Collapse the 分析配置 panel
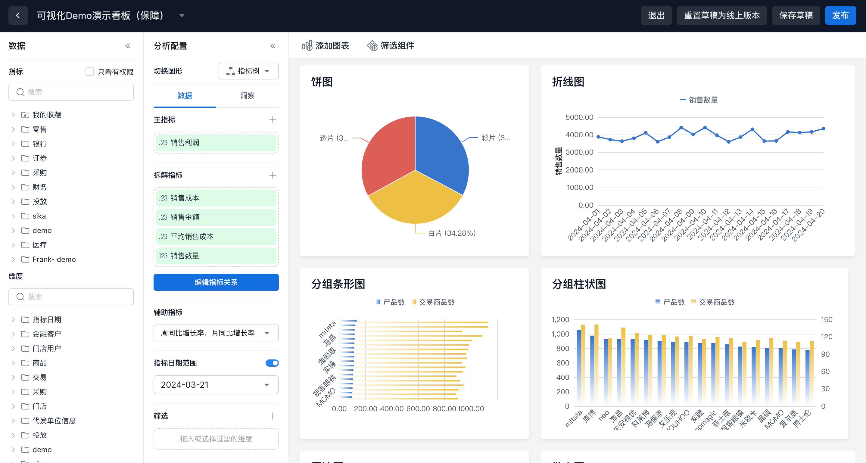This screenshot has width=866, height=463. click(273, 46)
